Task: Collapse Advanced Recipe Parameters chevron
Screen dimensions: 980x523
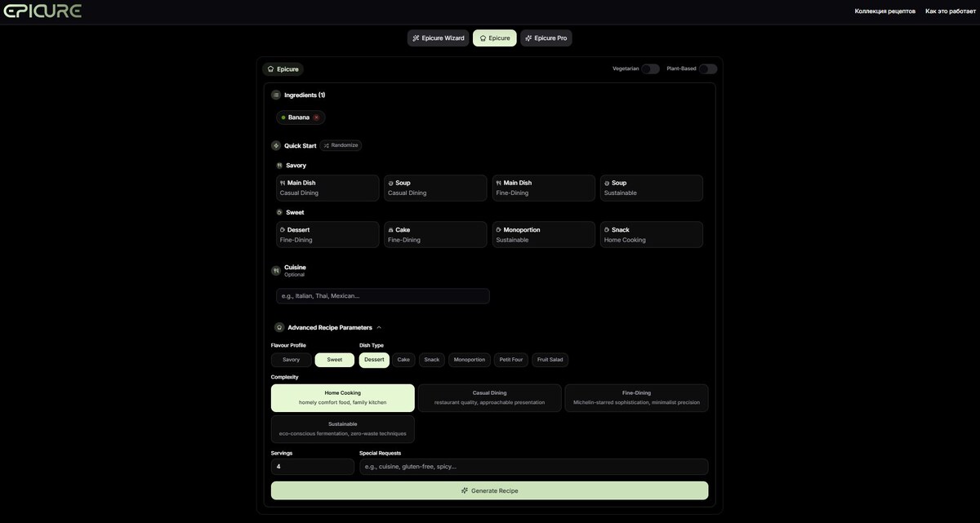Action: click(379, 327)
